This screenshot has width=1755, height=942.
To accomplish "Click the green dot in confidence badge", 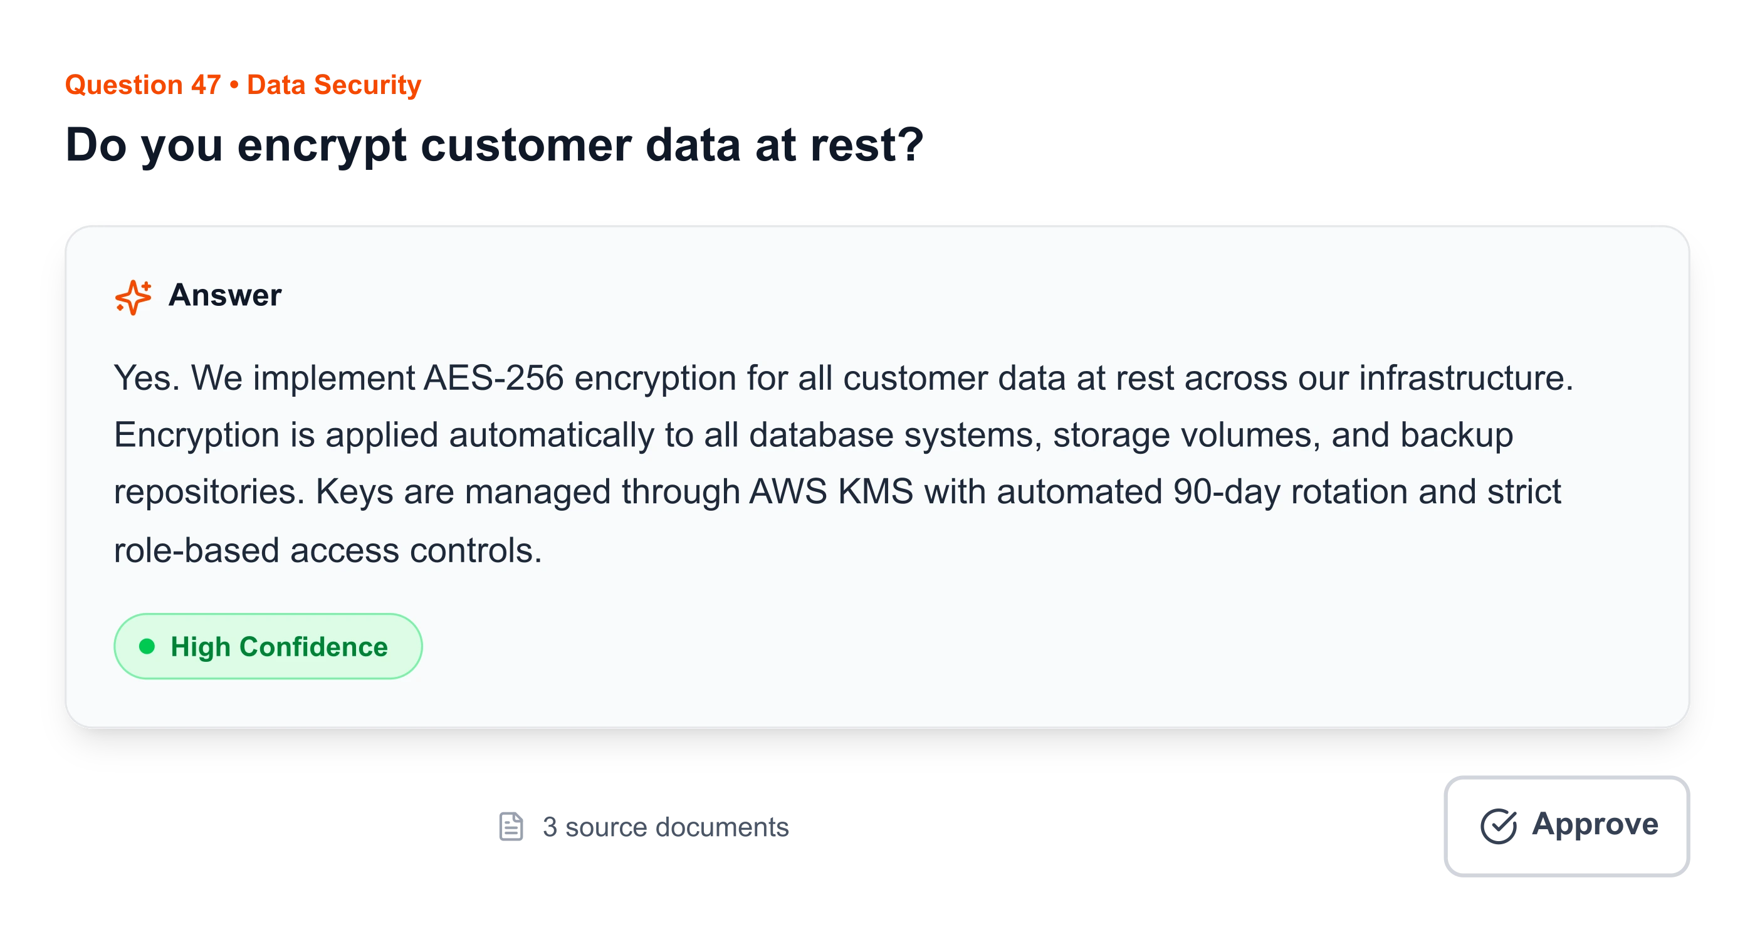I will click(147, 646).
